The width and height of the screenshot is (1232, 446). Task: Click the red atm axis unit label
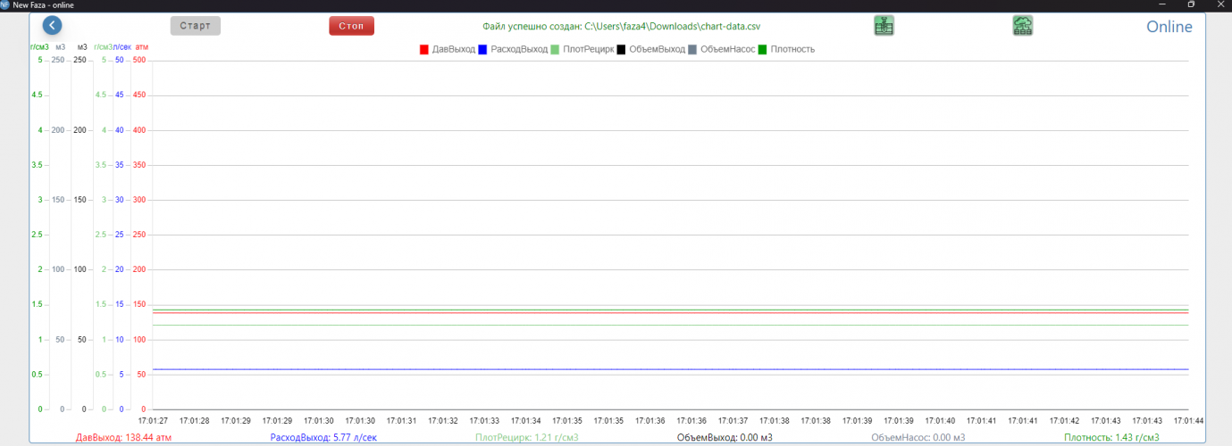click(x=141, y=46)
